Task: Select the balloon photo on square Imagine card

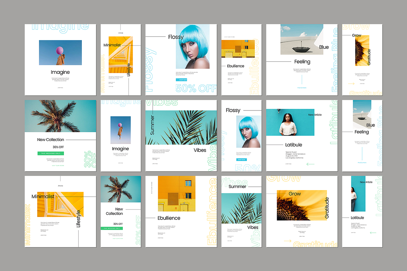Action: coord(60,53)
